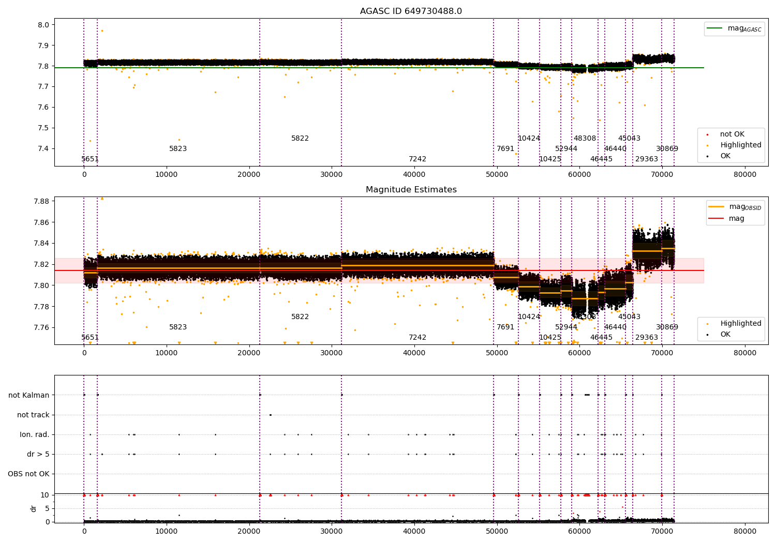Click obsid label 48308 in the top plot
Viewport: 776px width, 543px height.
tap(585, 139)
